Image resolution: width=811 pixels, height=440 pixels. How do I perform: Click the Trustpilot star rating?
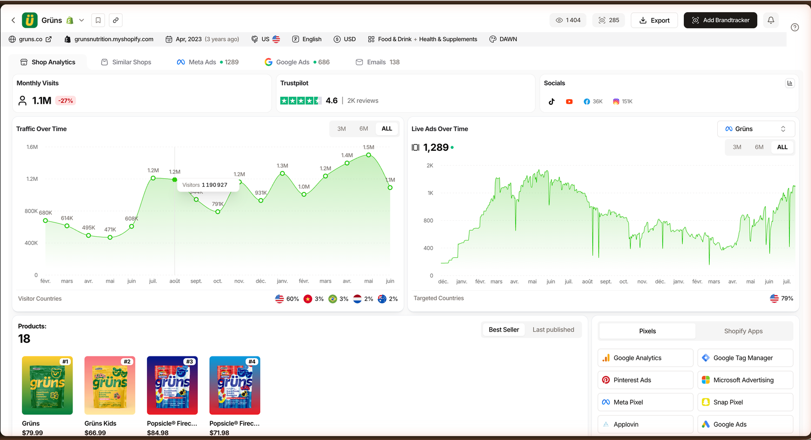[x=301, y=101]
